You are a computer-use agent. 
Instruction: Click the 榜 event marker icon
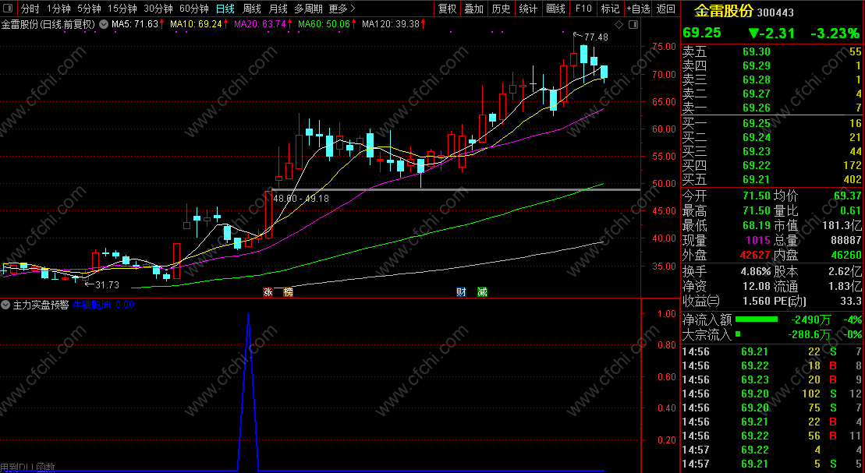[288, 292]
